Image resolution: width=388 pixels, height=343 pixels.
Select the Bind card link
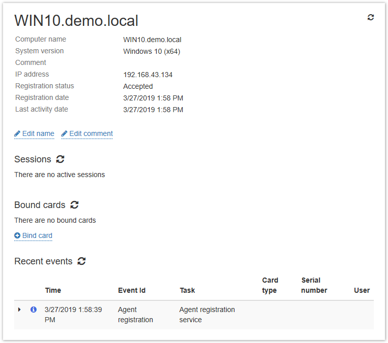coord(37,236)
